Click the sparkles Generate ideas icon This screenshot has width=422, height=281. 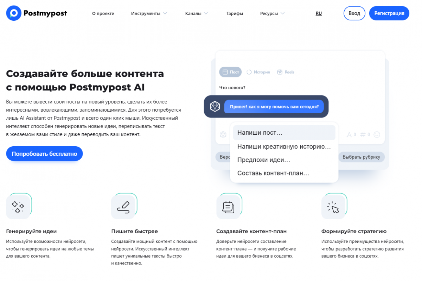click(x=18, y=207)
